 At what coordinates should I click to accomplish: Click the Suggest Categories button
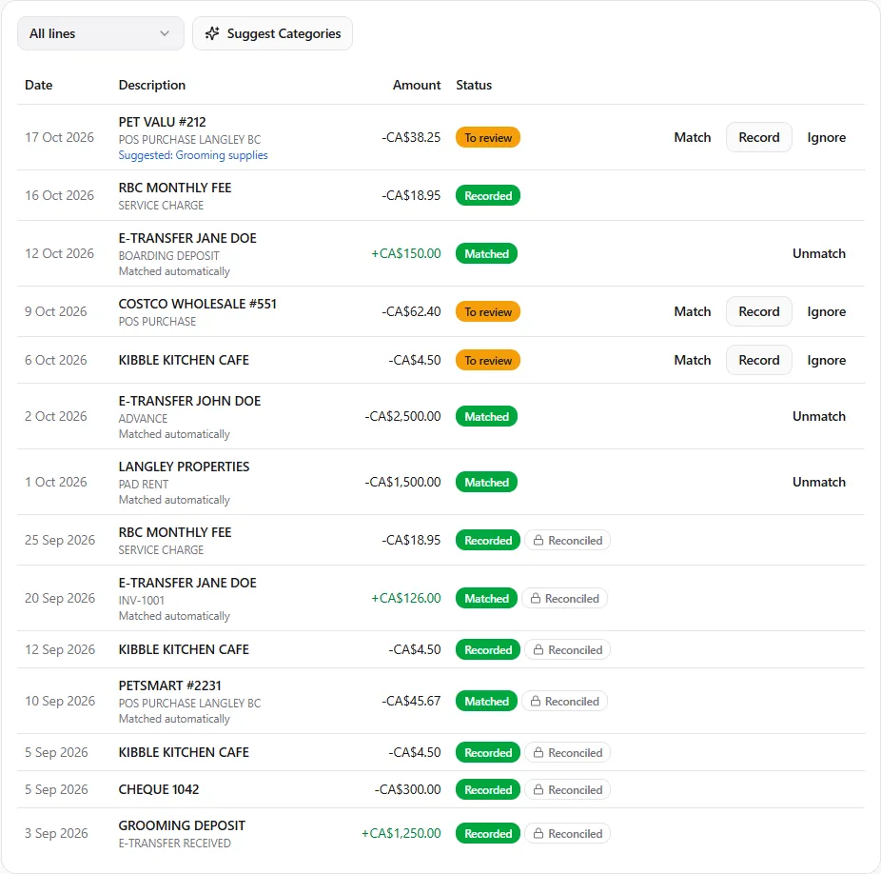pos(272,33)
